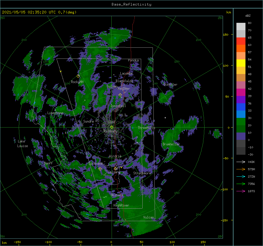Image resolution: width=263 pixels, height=246 pixels.
Task: Pick the dark orange 60-57 dBZ swatch
Action: pyautogui.click(x=241, y=49)
